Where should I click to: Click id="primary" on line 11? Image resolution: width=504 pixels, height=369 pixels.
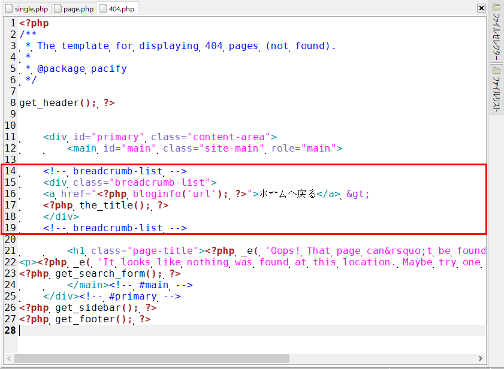(109, 137)
